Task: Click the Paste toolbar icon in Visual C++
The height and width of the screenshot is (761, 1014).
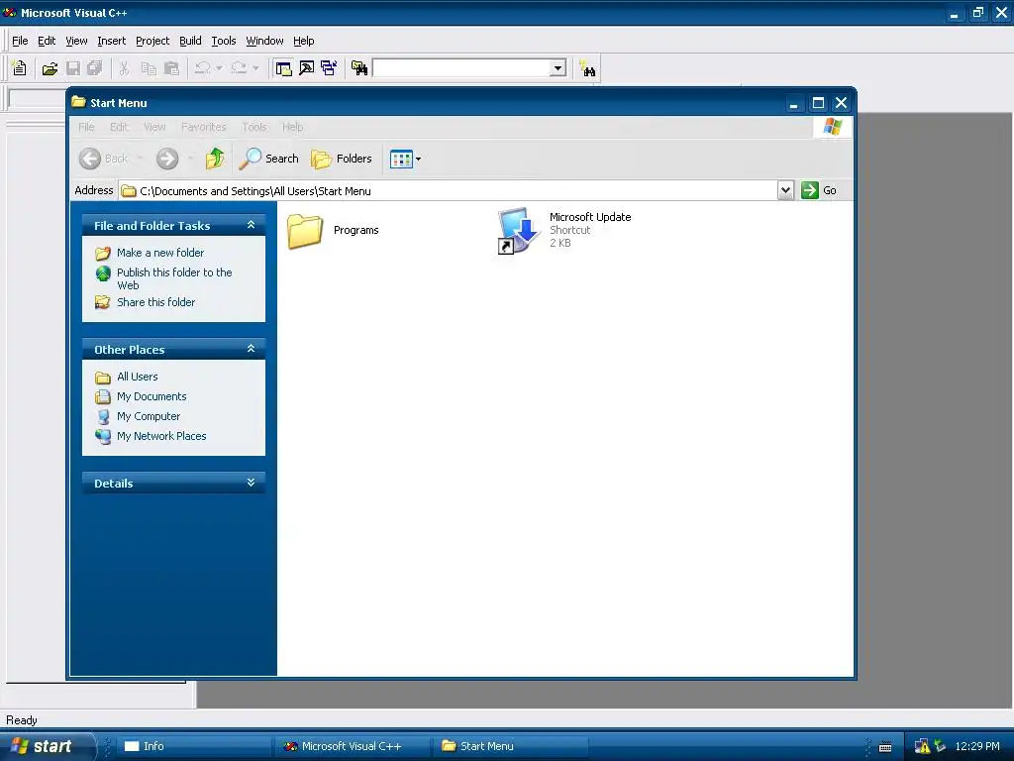Action: [171, 68]
